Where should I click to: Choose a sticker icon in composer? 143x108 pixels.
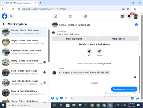coord(61,98)
